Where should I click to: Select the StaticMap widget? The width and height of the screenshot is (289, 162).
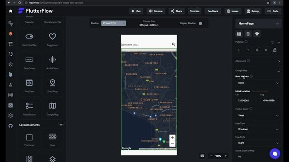(52, 86)
